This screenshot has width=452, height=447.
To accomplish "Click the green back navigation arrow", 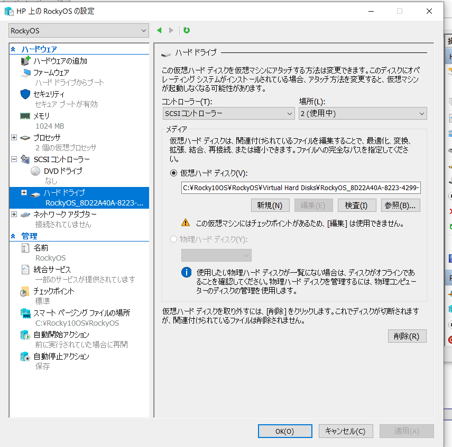I will coord(159,30).
